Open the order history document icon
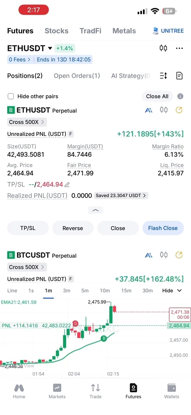 click(x=179, y=76)
